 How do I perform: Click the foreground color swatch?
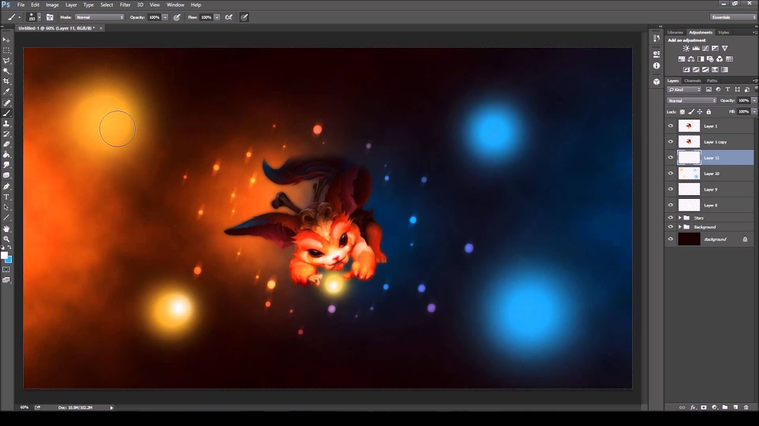tap(4, 256)
